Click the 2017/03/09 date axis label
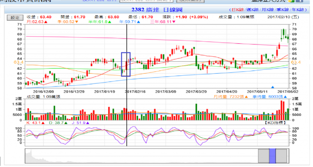 pos(166,92)
